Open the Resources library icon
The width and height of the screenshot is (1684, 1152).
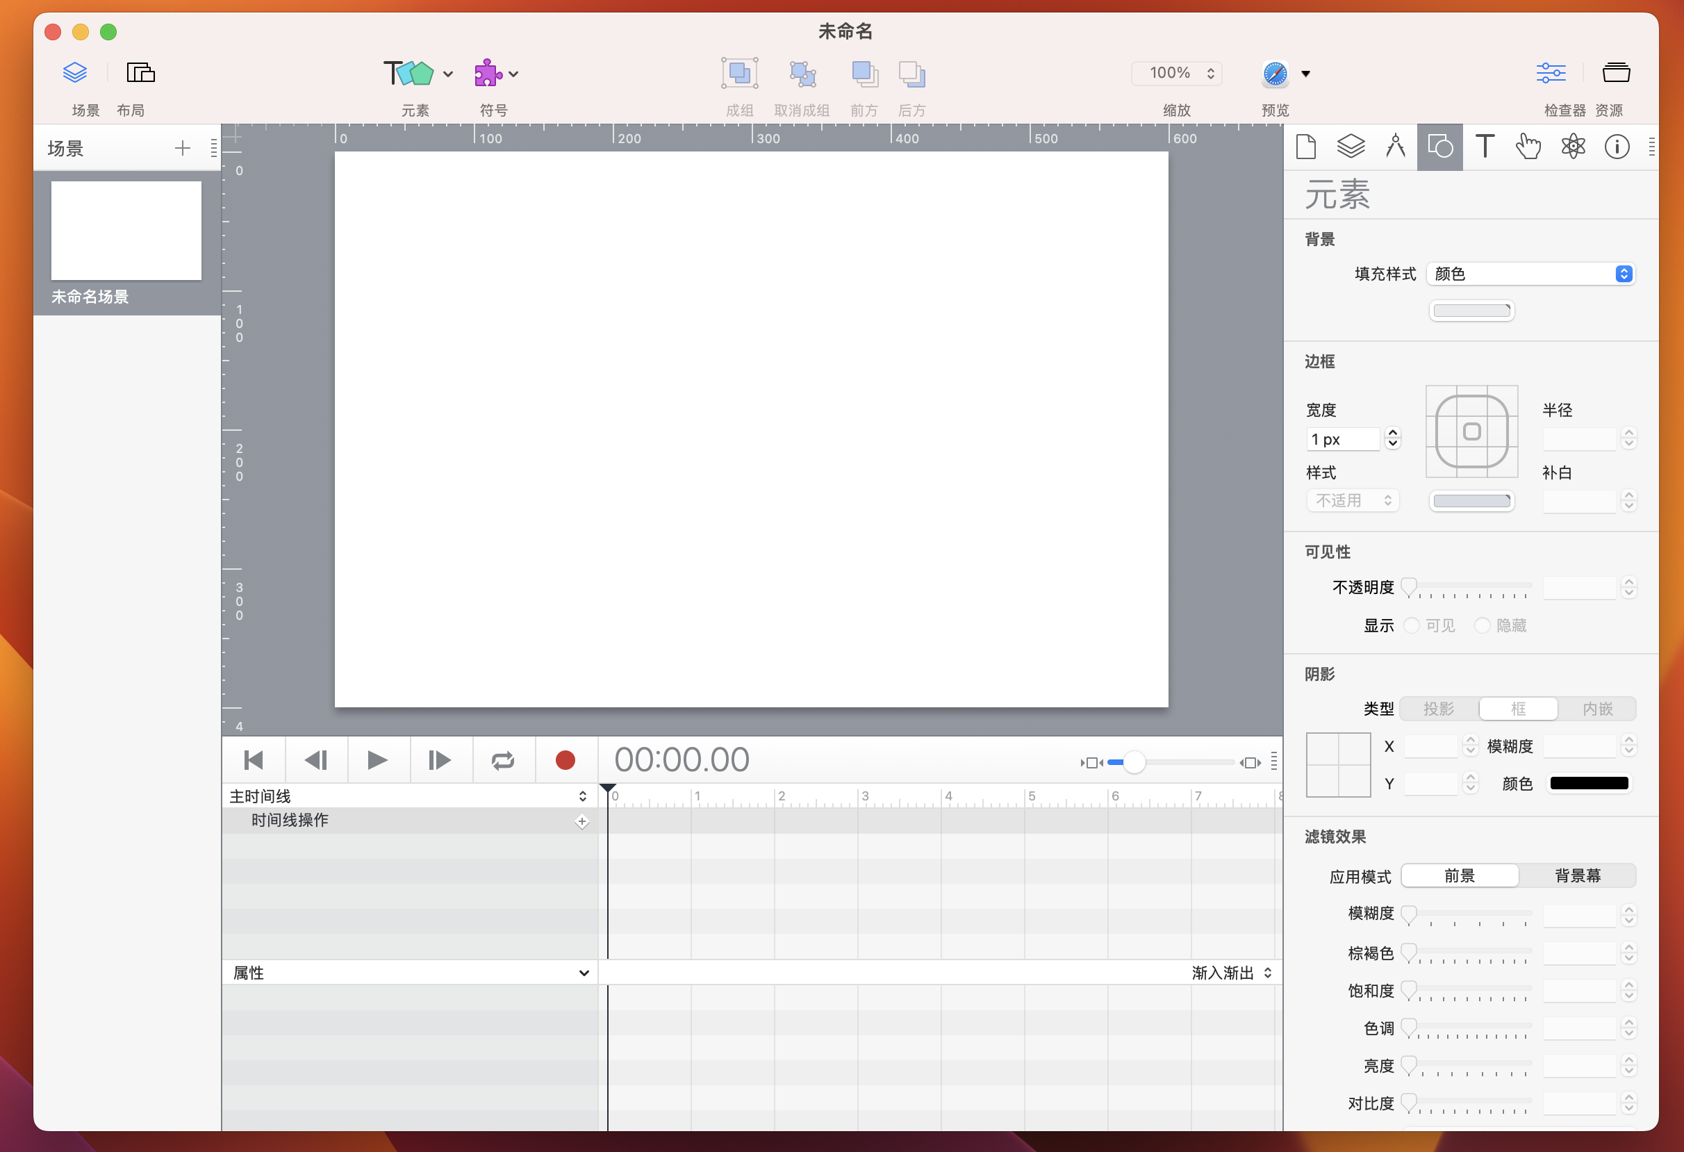pos(1616,73)
